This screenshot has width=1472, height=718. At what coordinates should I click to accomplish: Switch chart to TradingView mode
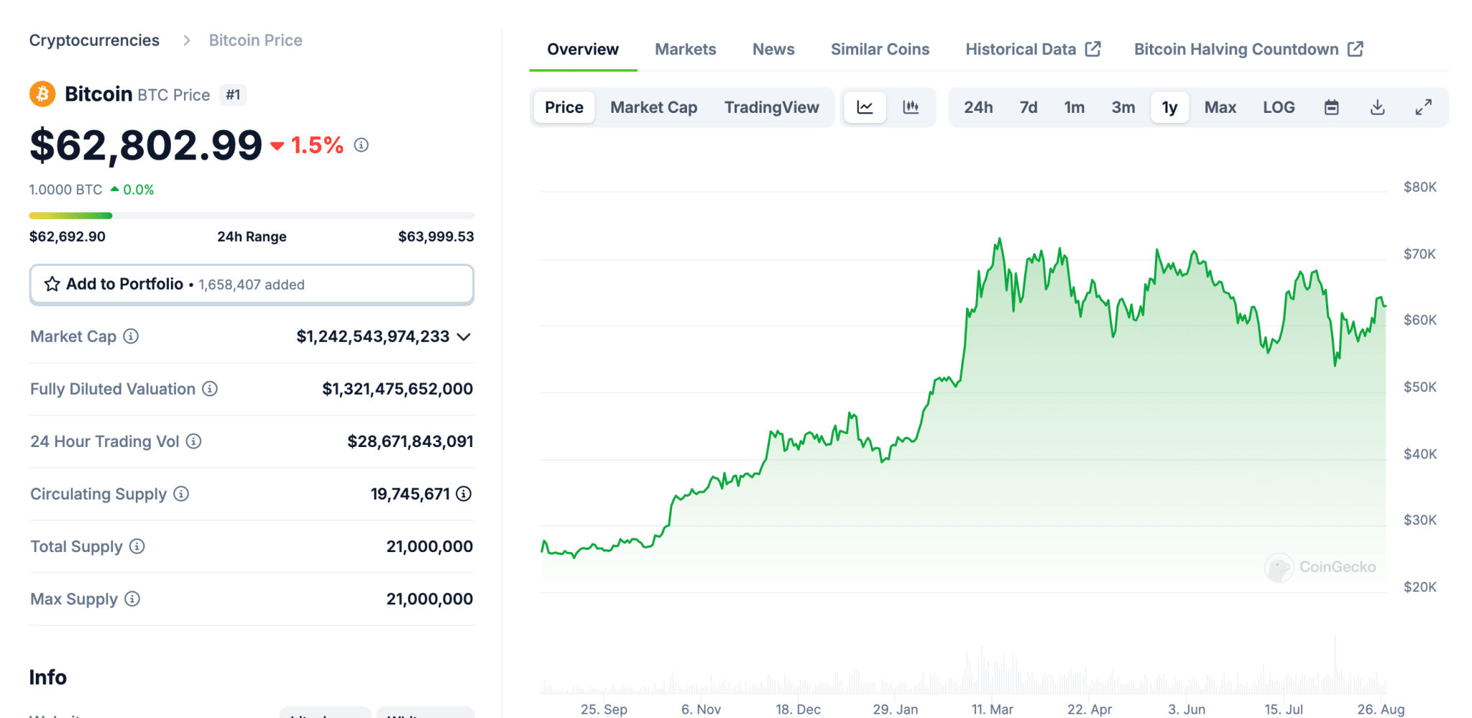click(x=771, y=108)
